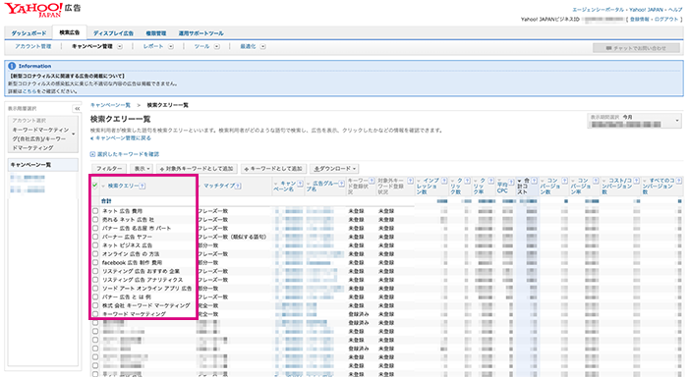Open the ツール dropdown arrow
The width and height of the screenshot is (688, 377).
[217, 46]
